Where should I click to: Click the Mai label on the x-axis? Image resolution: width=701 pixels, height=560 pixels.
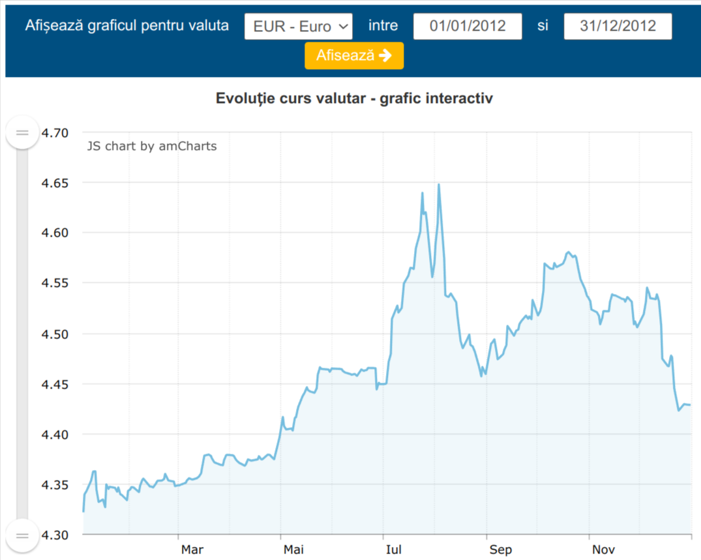[294, 550]
